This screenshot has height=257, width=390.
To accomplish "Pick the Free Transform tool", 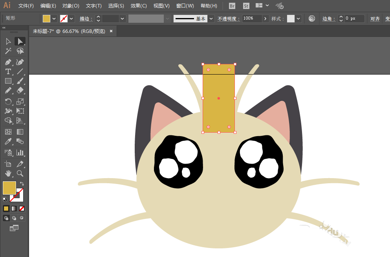I will [20, 111].
